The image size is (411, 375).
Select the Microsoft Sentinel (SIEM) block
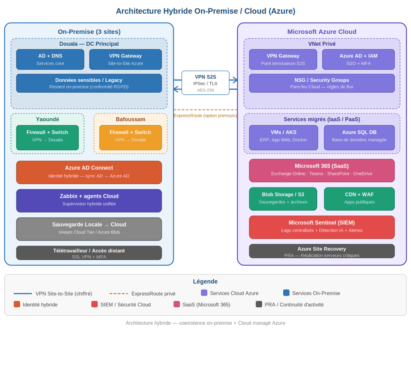click(x=322, y=227)
